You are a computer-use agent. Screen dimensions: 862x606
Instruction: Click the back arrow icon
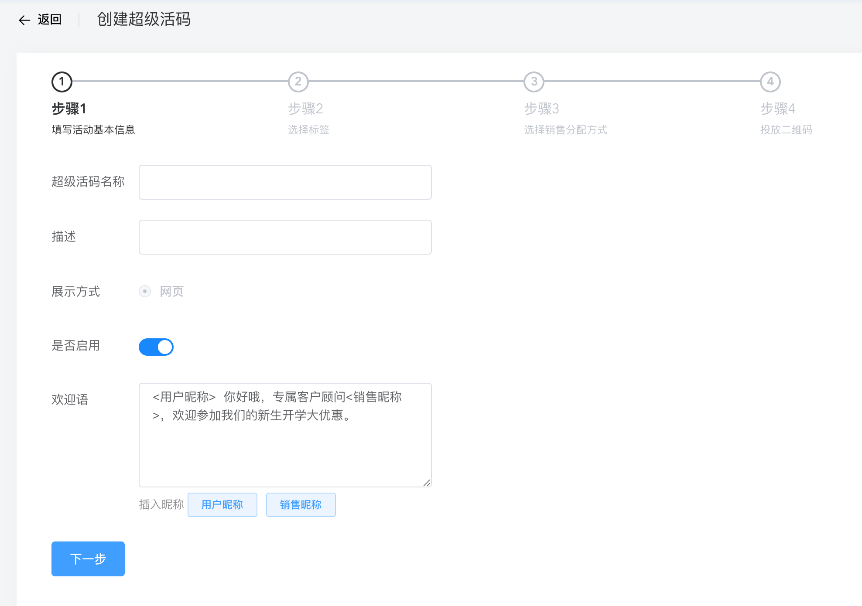(24, 20)
